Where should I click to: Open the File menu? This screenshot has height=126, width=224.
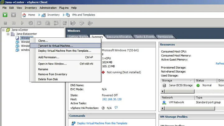coord(4,8)
